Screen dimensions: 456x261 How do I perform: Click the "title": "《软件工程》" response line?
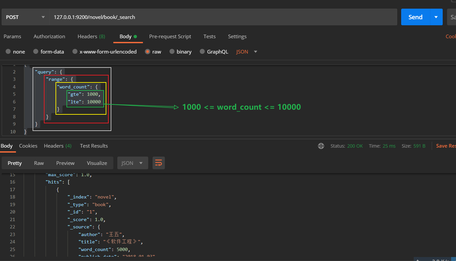(111, 242)
